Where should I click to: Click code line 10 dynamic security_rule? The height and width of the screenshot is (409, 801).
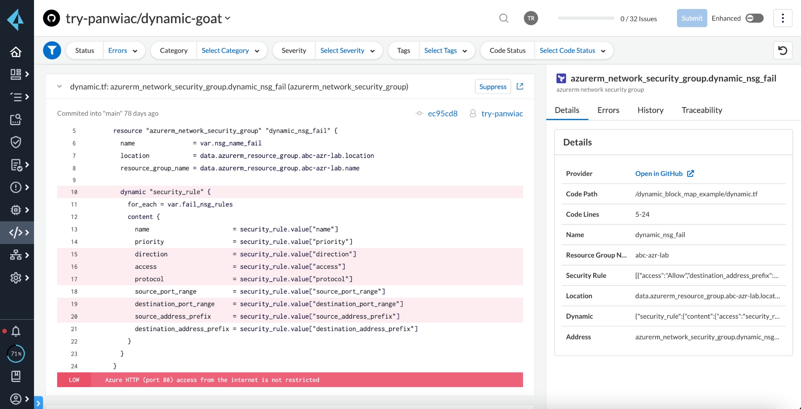(290, 192)
